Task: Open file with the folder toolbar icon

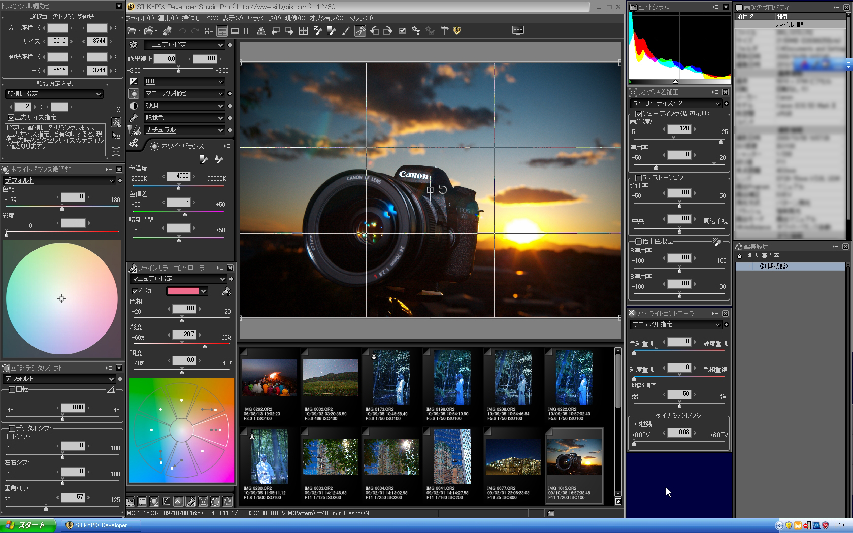Action: tap(132, 31)
